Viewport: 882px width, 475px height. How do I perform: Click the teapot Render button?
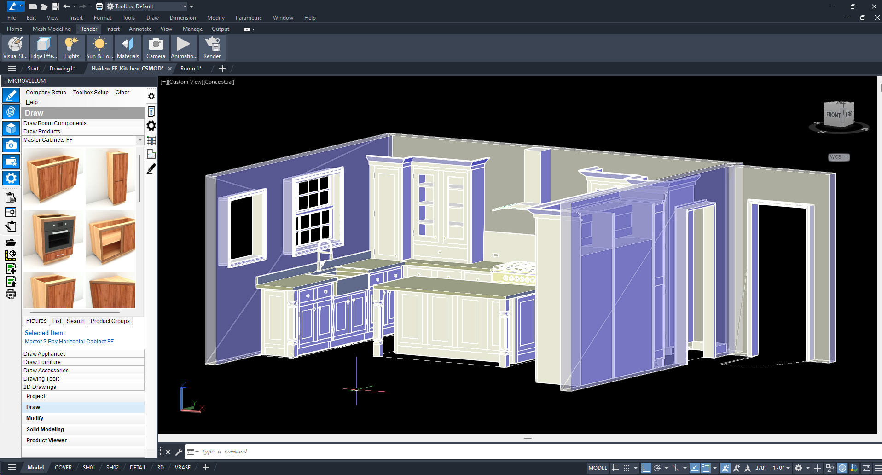point(212,47)
